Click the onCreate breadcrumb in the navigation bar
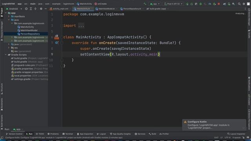The width and height of the screenshot is (251, 141). click(100, 4)
